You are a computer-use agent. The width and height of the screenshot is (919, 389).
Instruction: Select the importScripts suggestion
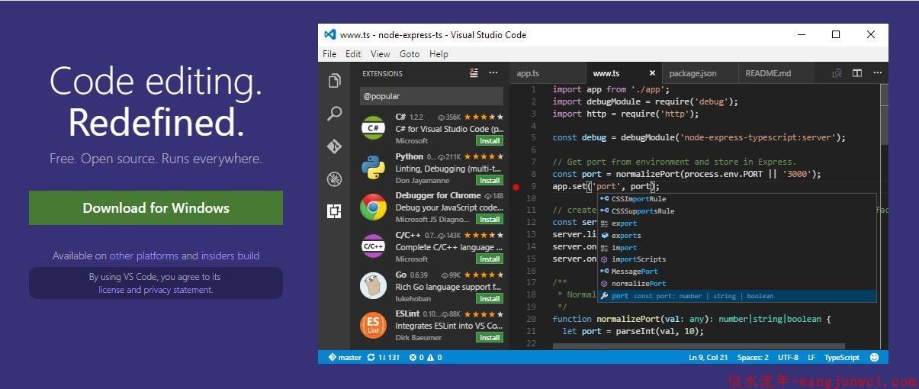point(737,259)
